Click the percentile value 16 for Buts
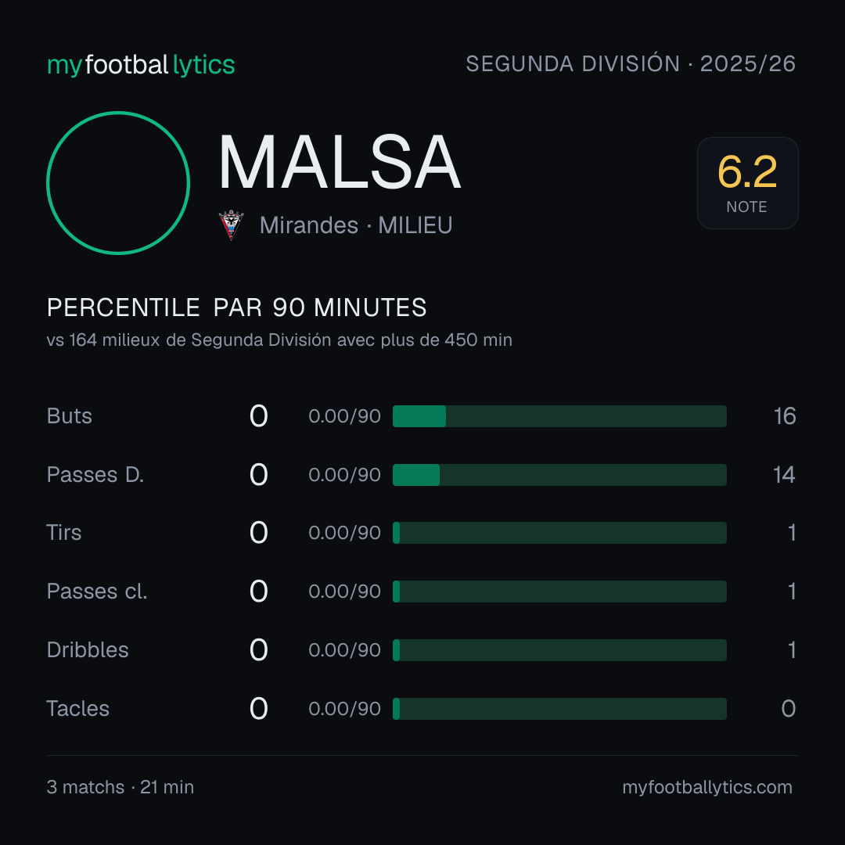Screen dimensions: 845x845 click(785, 416)
